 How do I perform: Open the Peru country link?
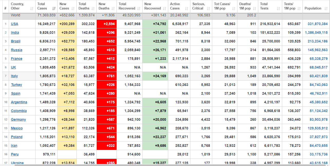[15, 154]
